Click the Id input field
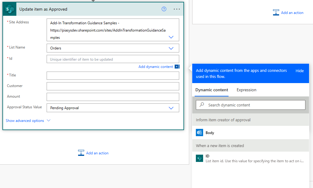Screen dimensions: 313x188 click(113, 59)
